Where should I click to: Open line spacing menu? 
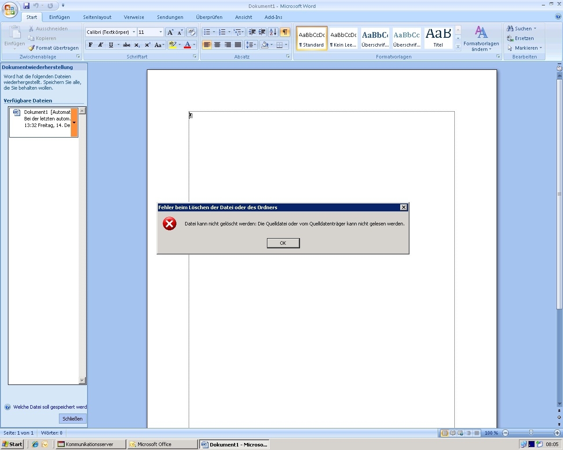pos(251,45)
